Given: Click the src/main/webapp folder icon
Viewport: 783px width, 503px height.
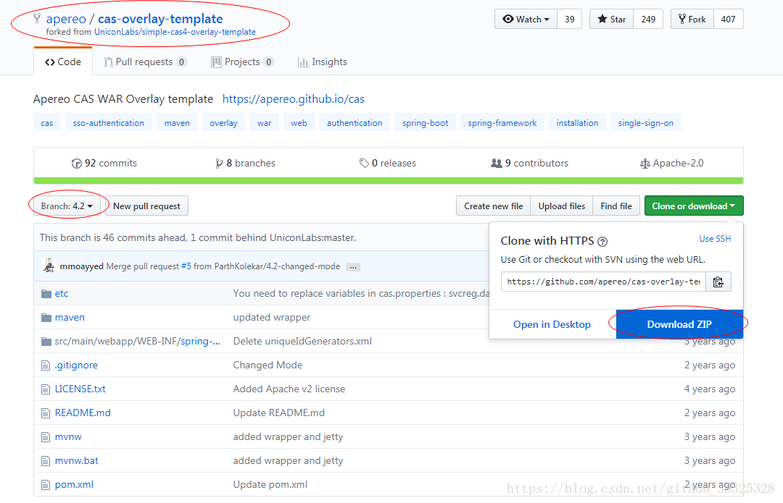Looking at the screenshot, I should point(46,342).
